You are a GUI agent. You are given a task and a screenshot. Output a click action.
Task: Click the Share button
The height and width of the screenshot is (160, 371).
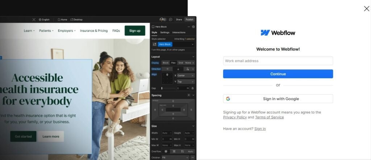179,19
